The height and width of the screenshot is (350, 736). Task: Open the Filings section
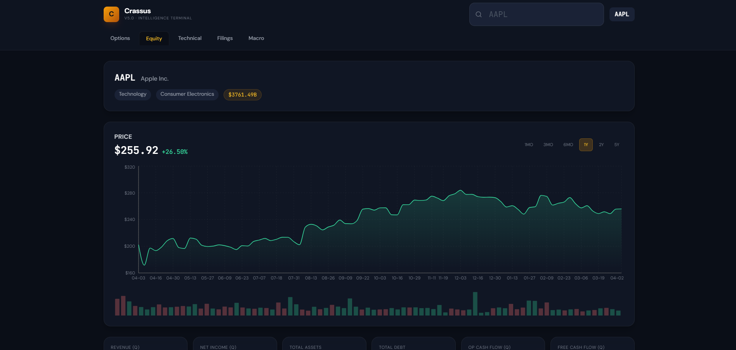click(225, 38)
